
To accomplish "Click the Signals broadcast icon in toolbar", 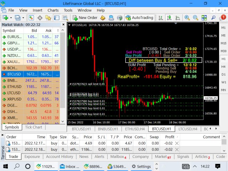I will [120, 18].
